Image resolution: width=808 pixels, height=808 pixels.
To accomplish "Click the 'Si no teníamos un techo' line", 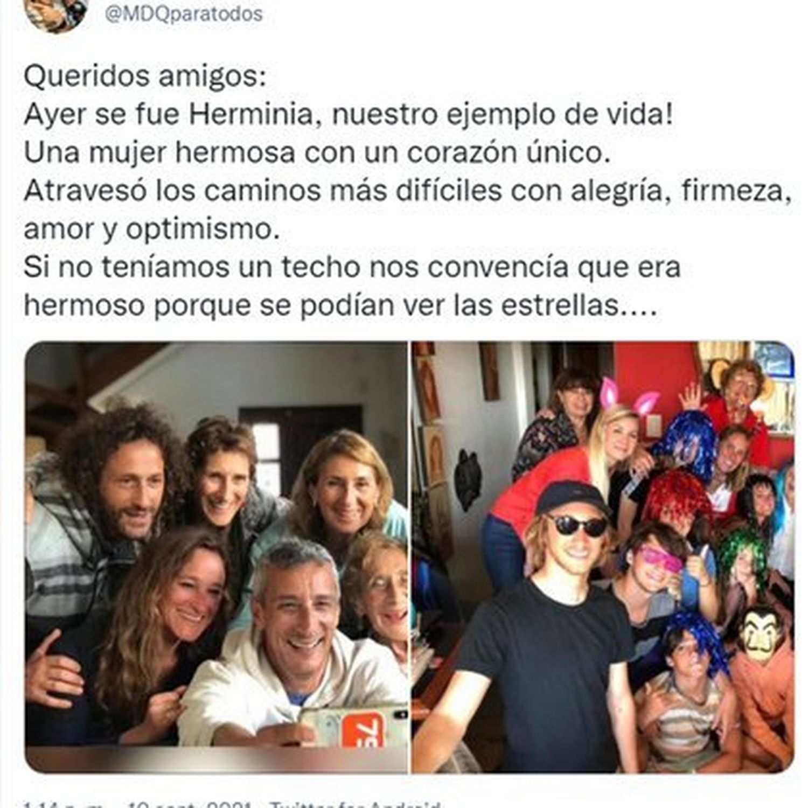I will pyautogui.click(x=352, y=268).
